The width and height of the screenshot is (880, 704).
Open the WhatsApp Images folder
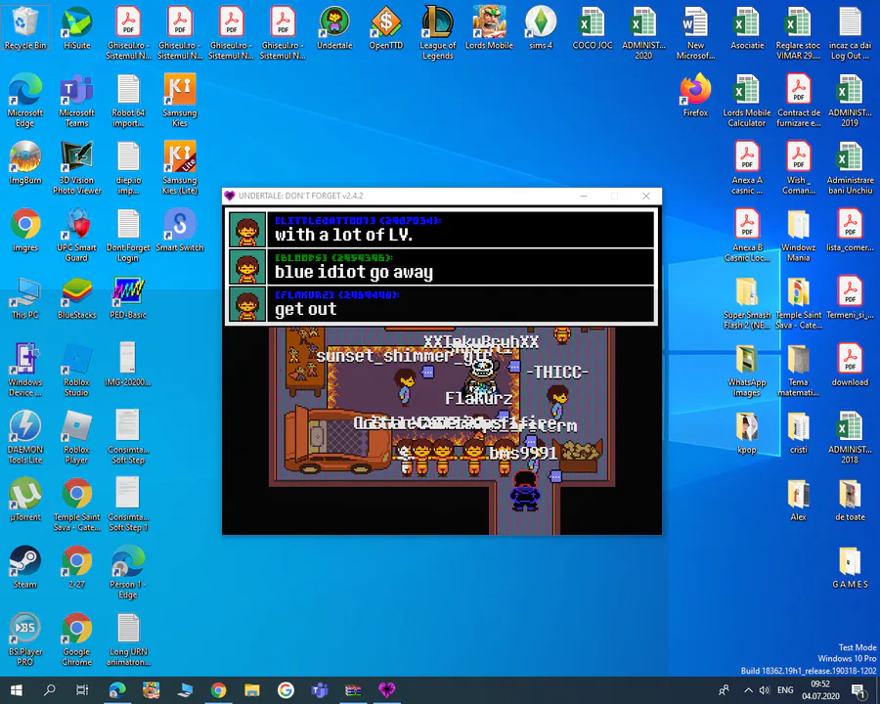pyautogui.click(x=747, y=370)
